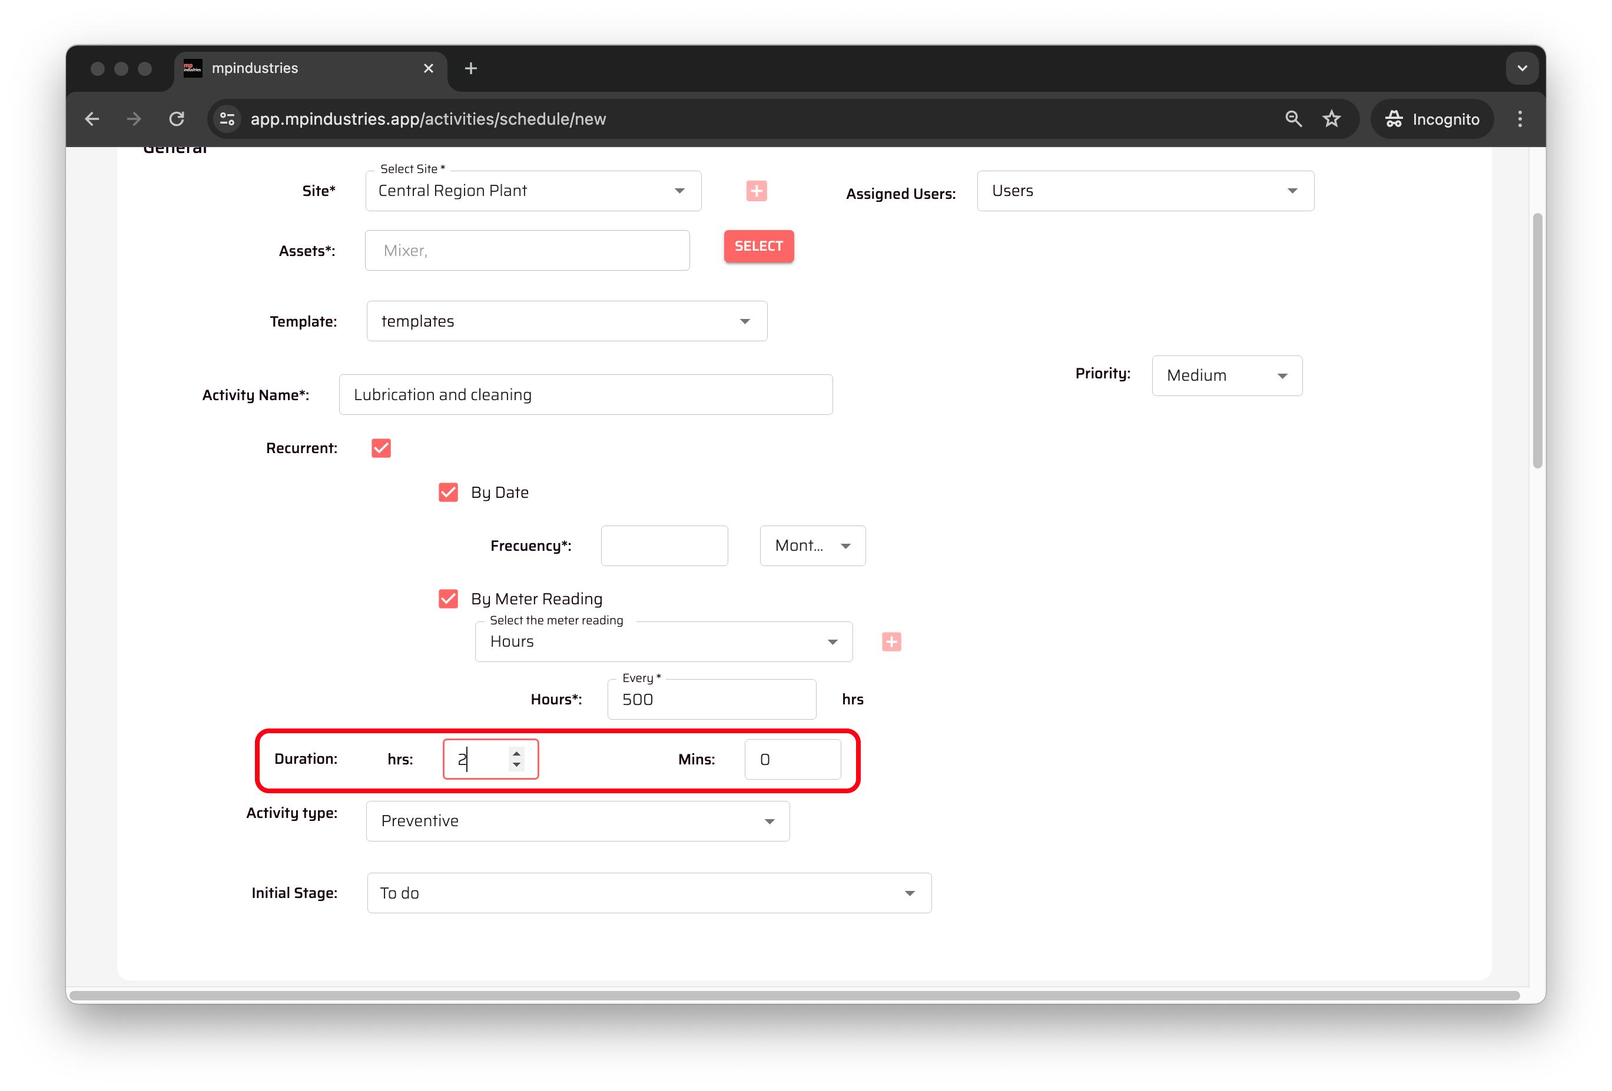Go back with browser back arrow
Image resolution: width=1612 pixels, height=1091 pixels.
(92, 119)
